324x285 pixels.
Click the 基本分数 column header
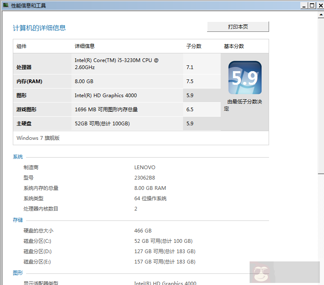(233, 46)
